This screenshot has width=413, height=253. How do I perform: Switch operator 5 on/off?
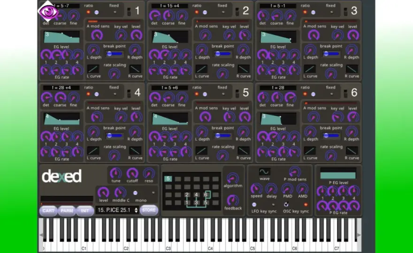(x=237, y=93)
